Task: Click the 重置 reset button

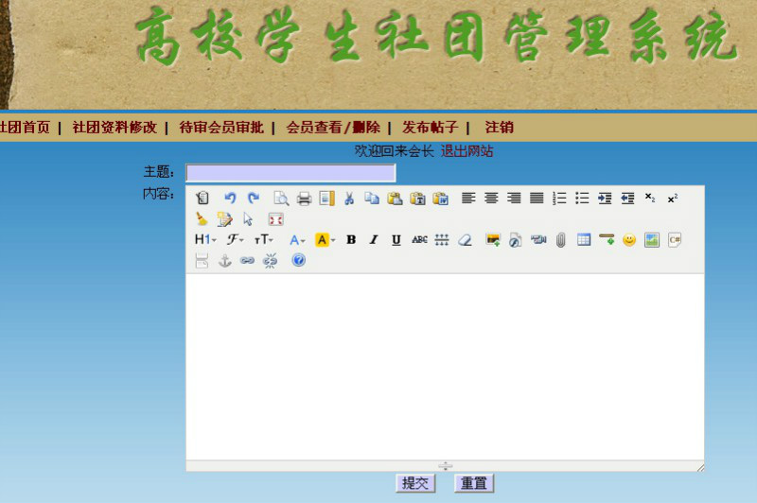Action: tap(474, 483)
